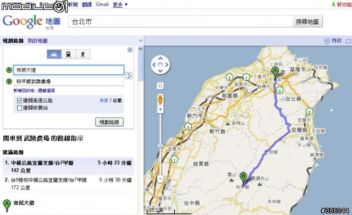The width and height of the screenshot is (352, 215).
Task: Toggle the 避開高速公路 checkbox
Action: pyautogui.click(x=20, y=101)
